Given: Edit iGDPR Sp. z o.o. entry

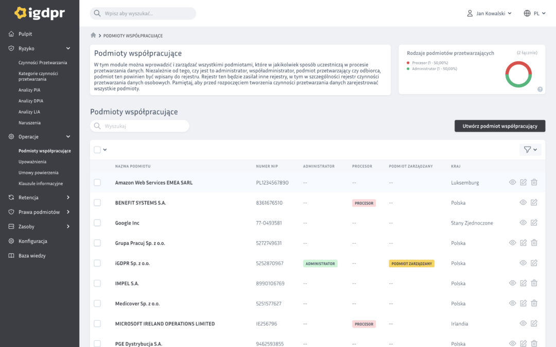Looking at the screenshot, I should 534,263.
